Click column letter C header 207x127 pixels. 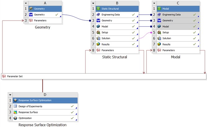(178, 3)
